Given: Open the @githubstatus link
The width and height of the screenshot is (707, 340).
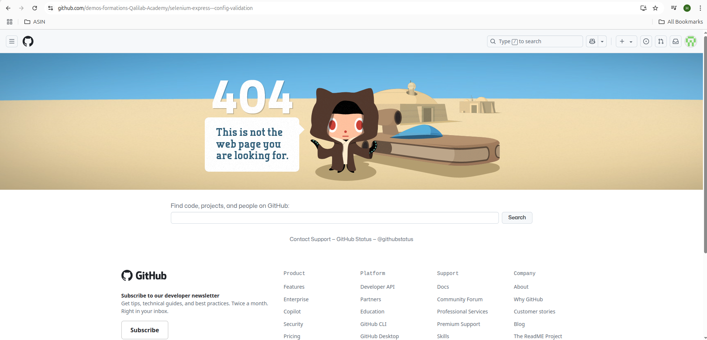Looking at the screenshot, I should pos(395,239).
